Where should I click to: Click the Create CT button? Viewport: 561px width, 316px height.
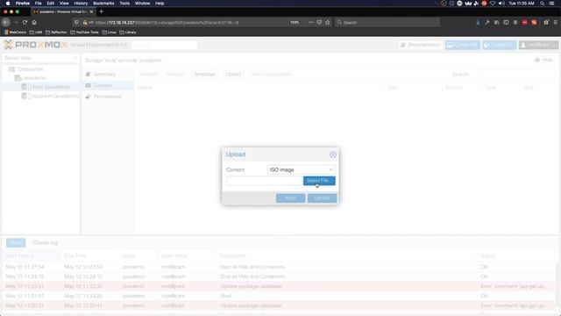[499, 45]
